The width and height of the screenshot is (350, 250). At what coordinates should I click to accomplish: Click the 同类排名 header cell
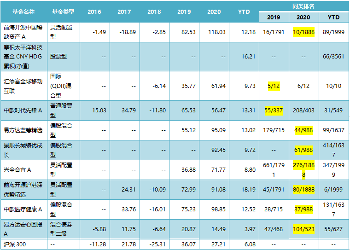click(x=303, y=6)
